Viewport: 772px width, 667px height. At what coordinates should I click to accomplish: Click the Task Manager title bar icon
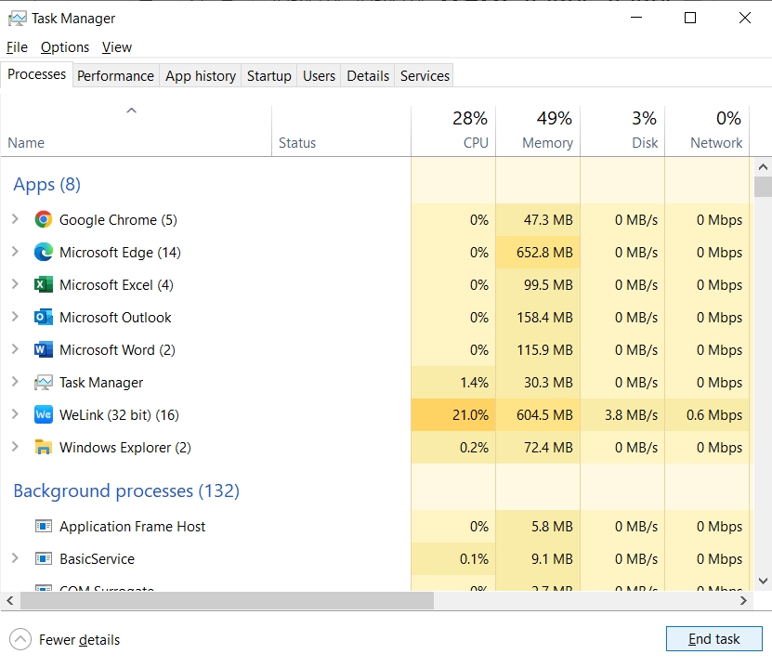pyautogui.click(x=18, y=19)
